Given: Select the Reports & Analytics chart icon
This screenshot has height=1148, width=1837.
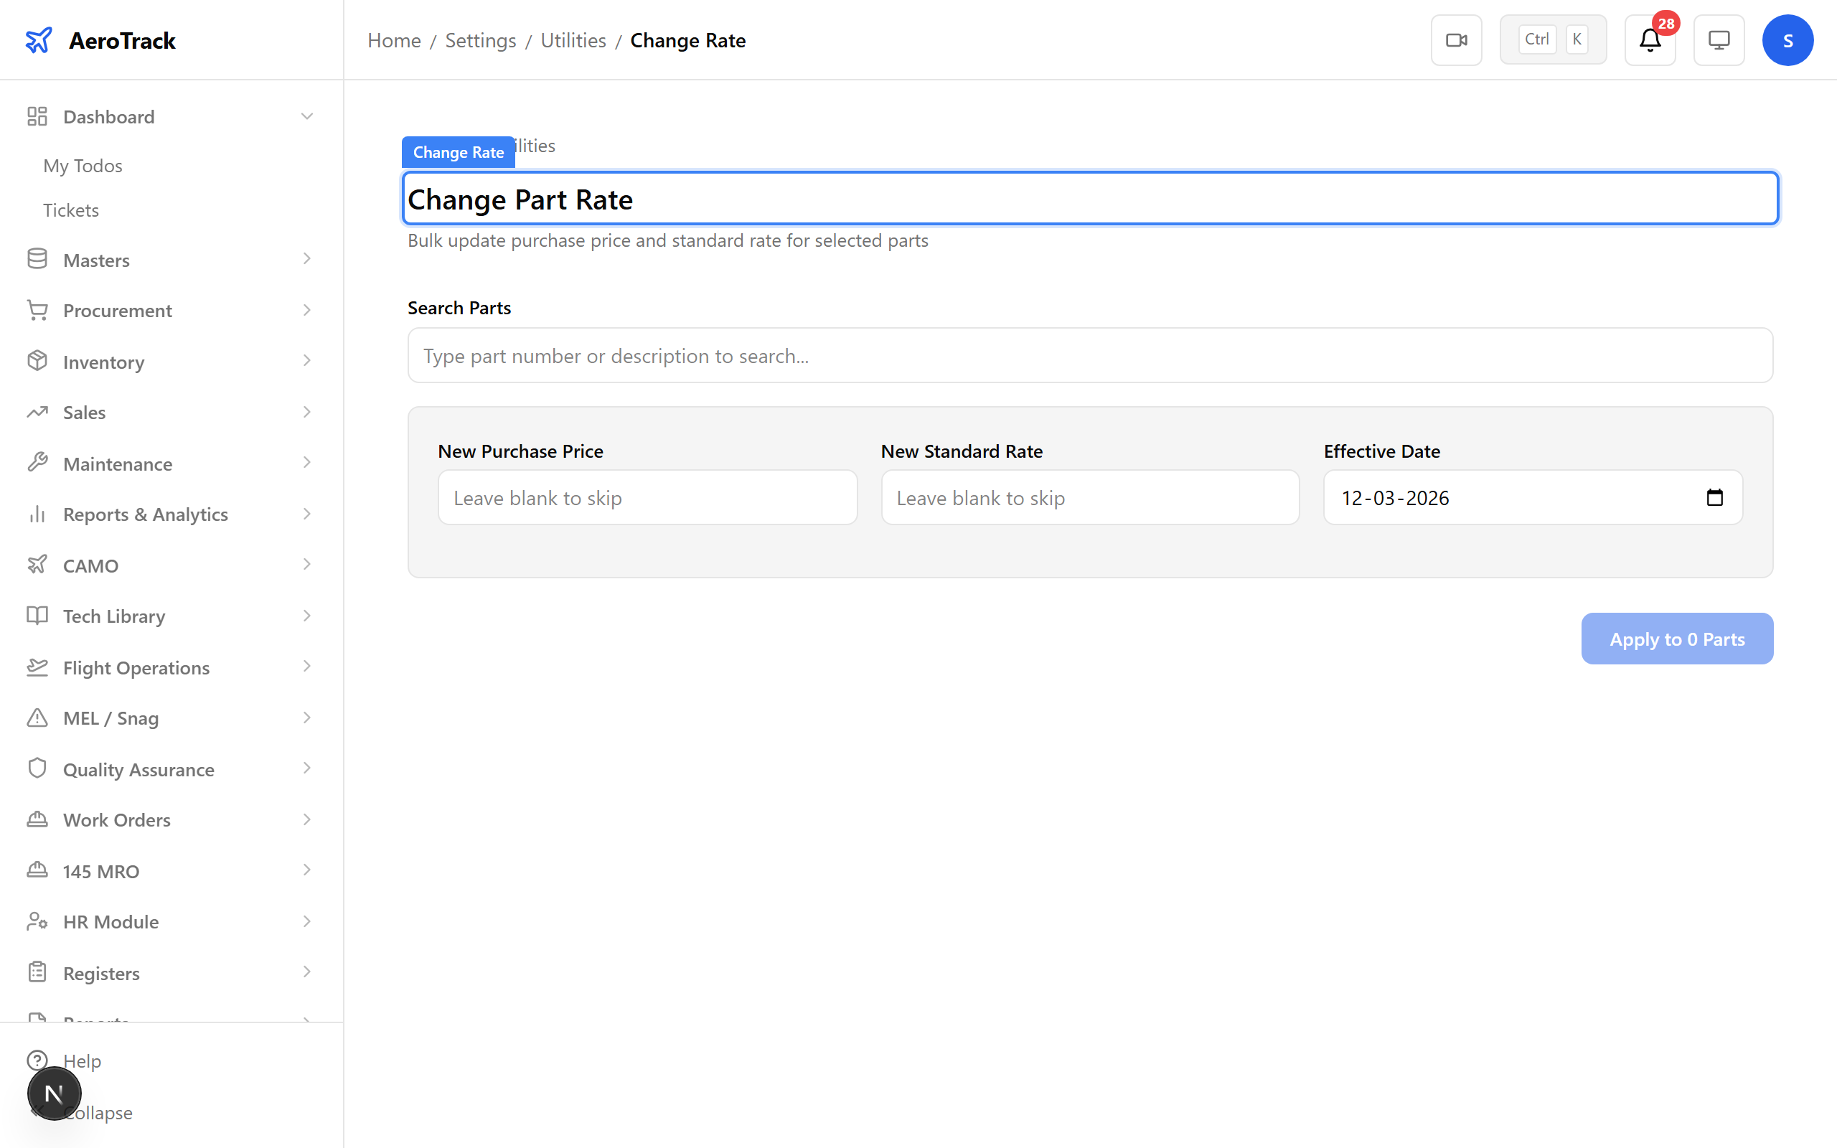Looking at the screenshot, I should coord(37,514).
